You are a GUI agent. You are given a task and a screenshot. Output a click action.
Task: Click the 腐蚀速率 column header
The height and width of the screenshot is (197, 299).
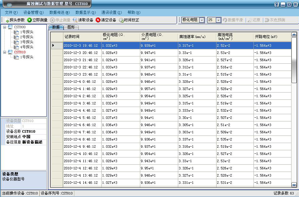[x=197, y=37]
